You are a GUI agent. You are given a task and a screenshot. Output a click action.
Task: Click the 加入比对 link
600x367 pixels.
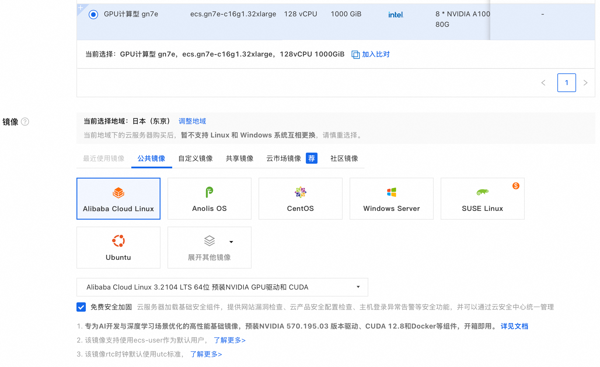[x=376, y=54]
